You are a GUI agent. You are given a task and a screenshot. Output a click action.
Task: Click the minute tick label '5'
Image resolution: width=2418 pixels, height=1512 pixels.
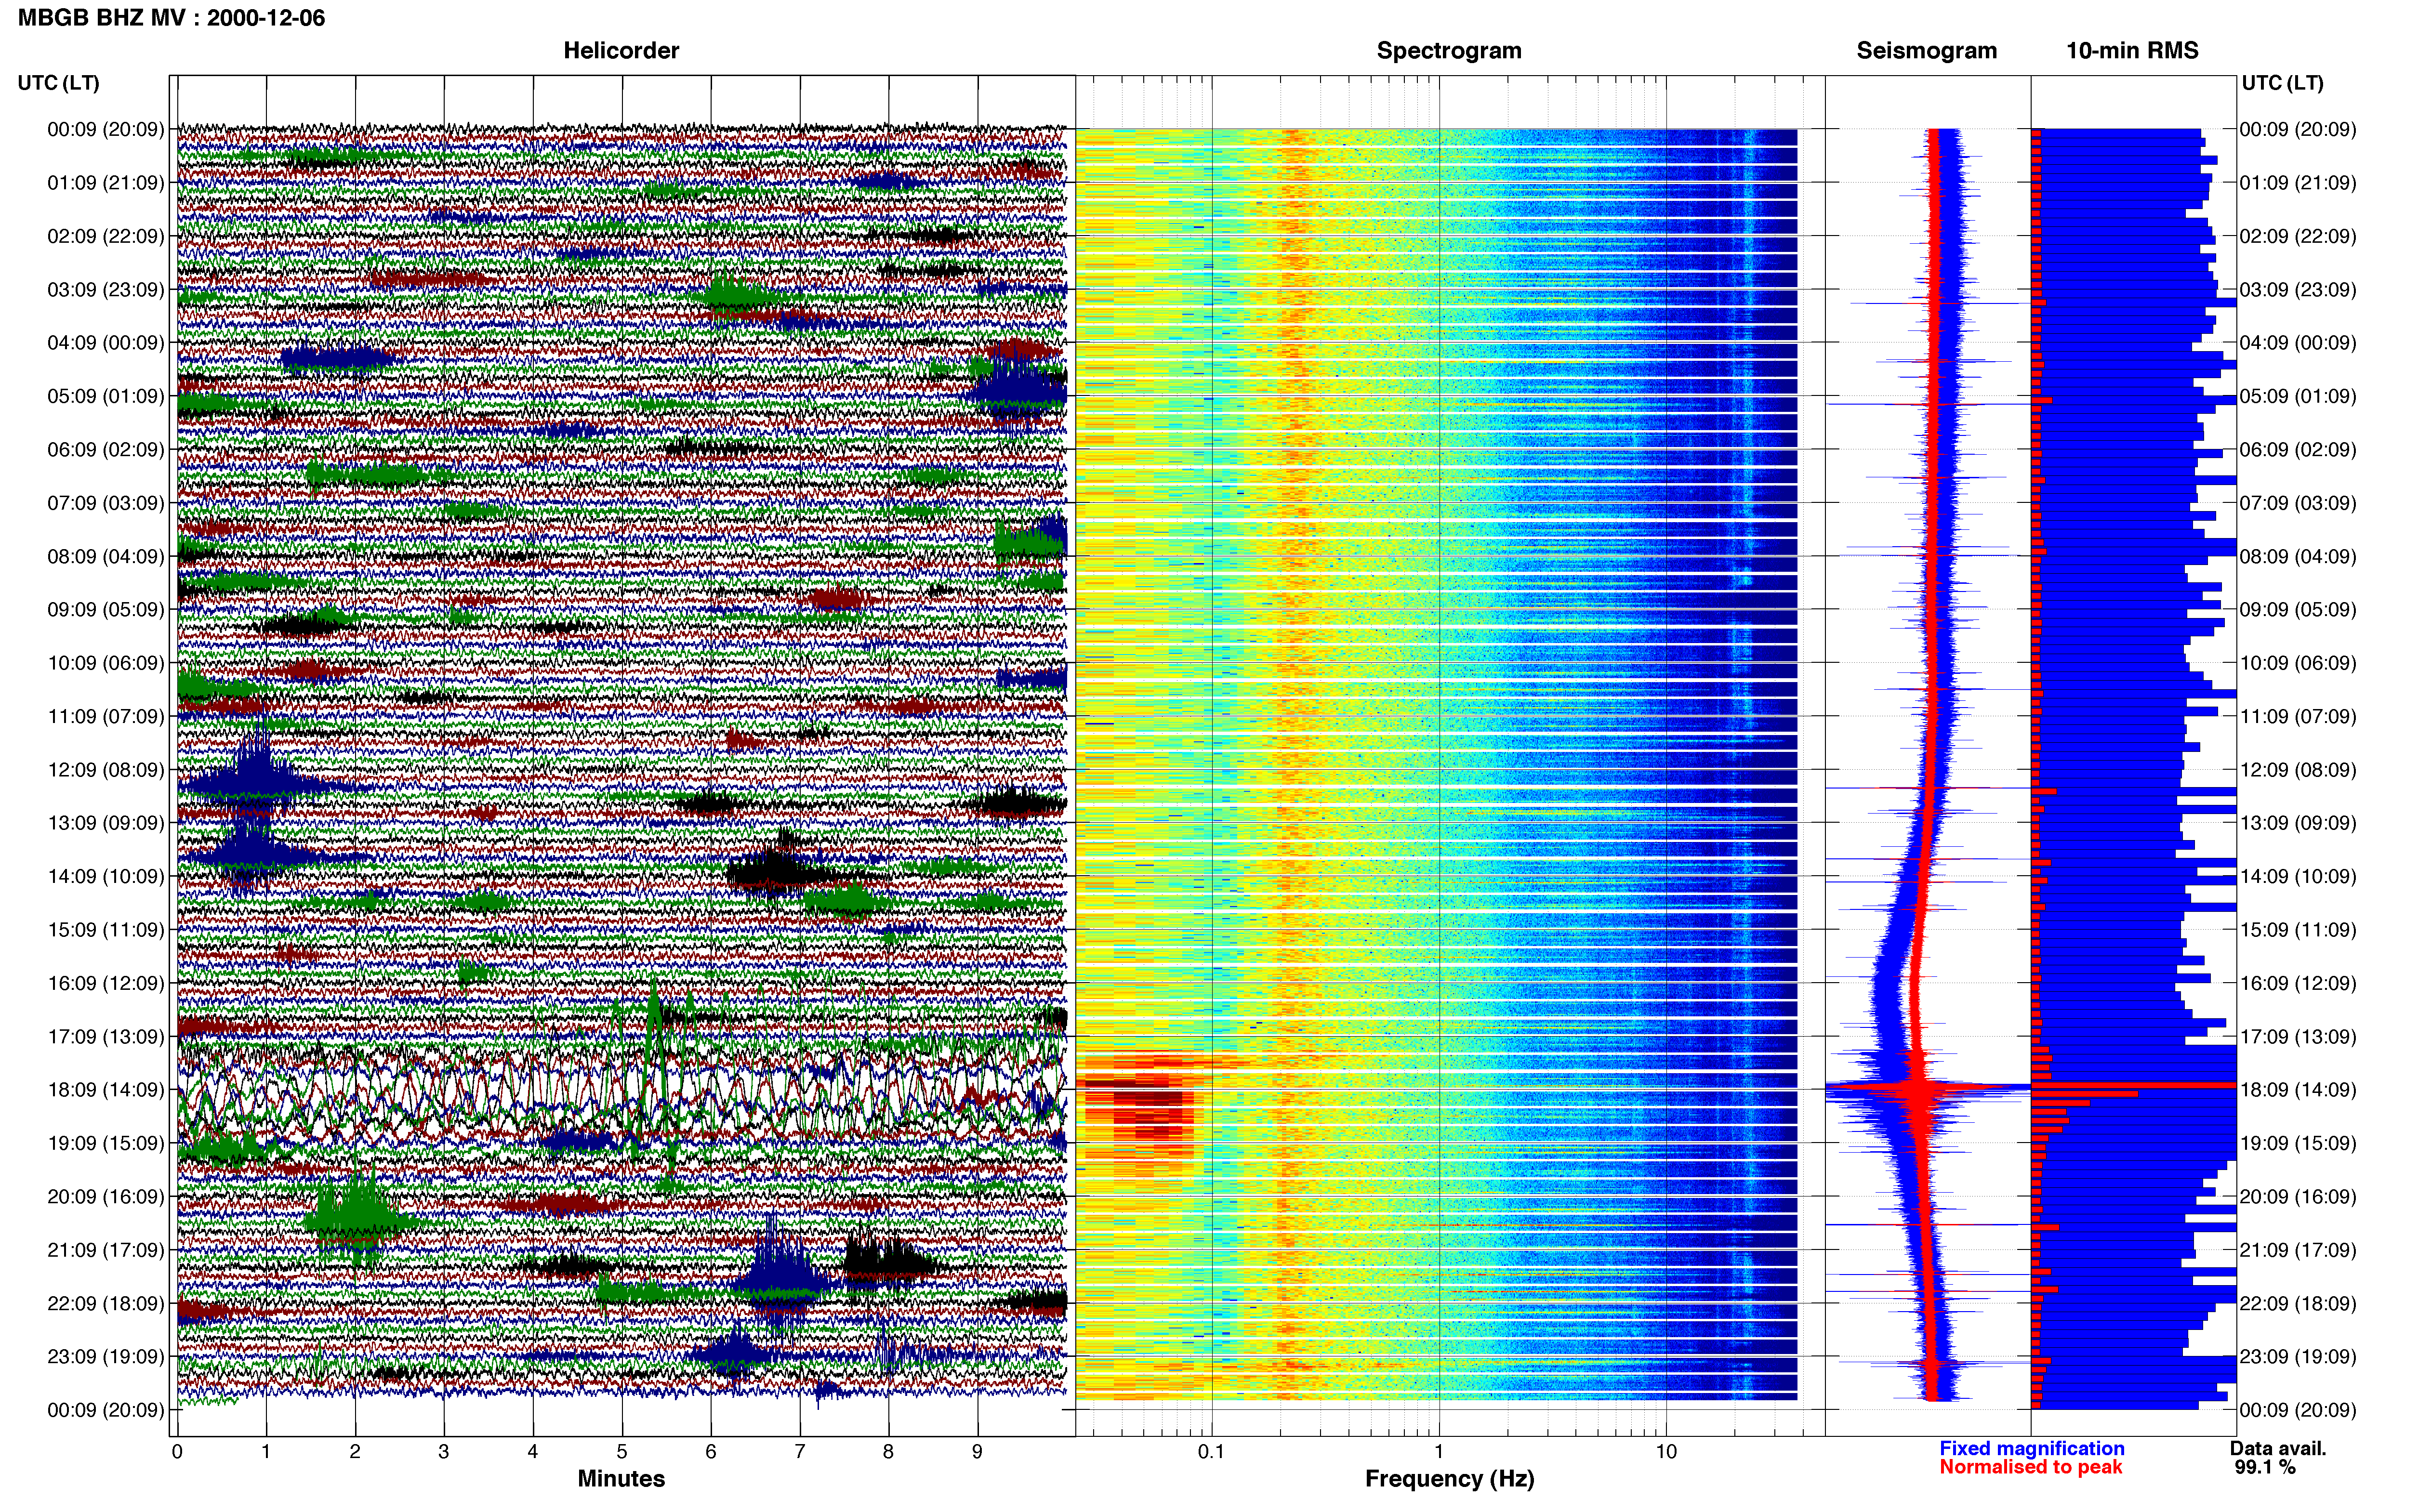622,1451
